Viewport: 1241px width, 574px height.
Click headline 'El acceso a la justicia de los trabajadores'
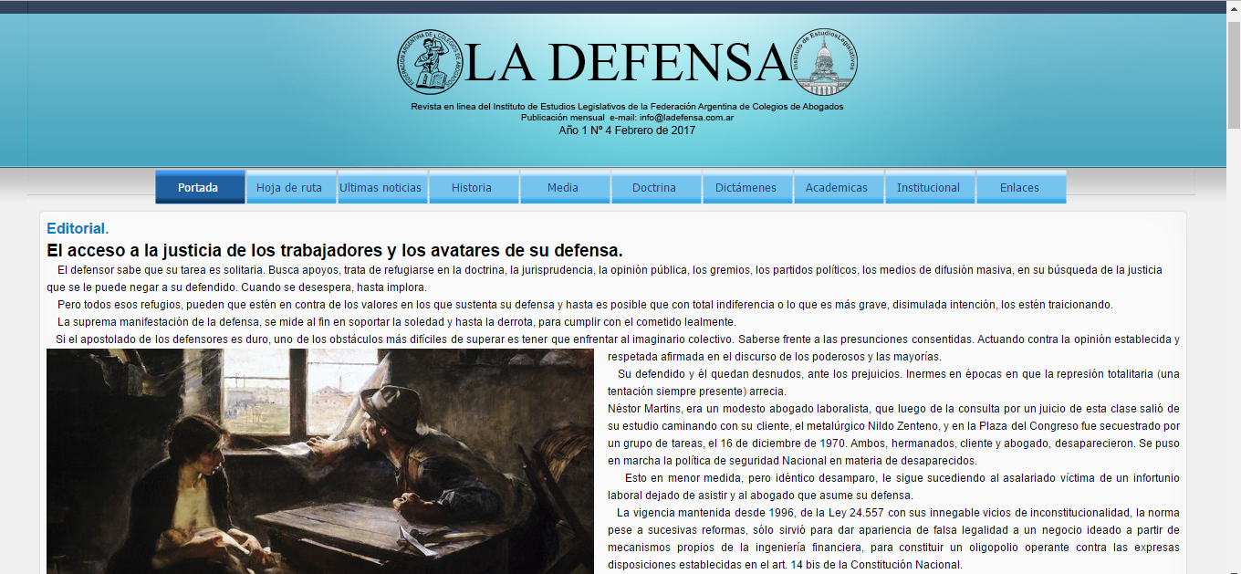coord(335,250)
